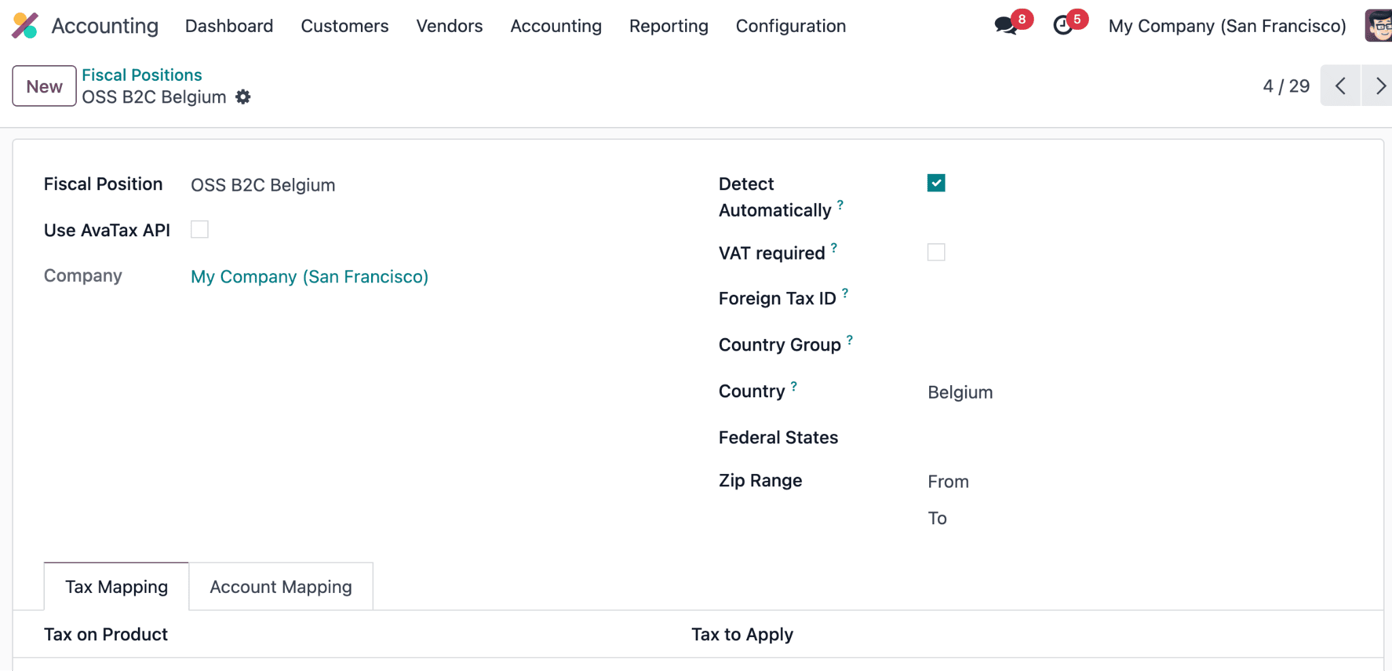The width and height of the screenshot is (1392, 671).
Task: Show help tooltip for Country
Action: point(794,385)
